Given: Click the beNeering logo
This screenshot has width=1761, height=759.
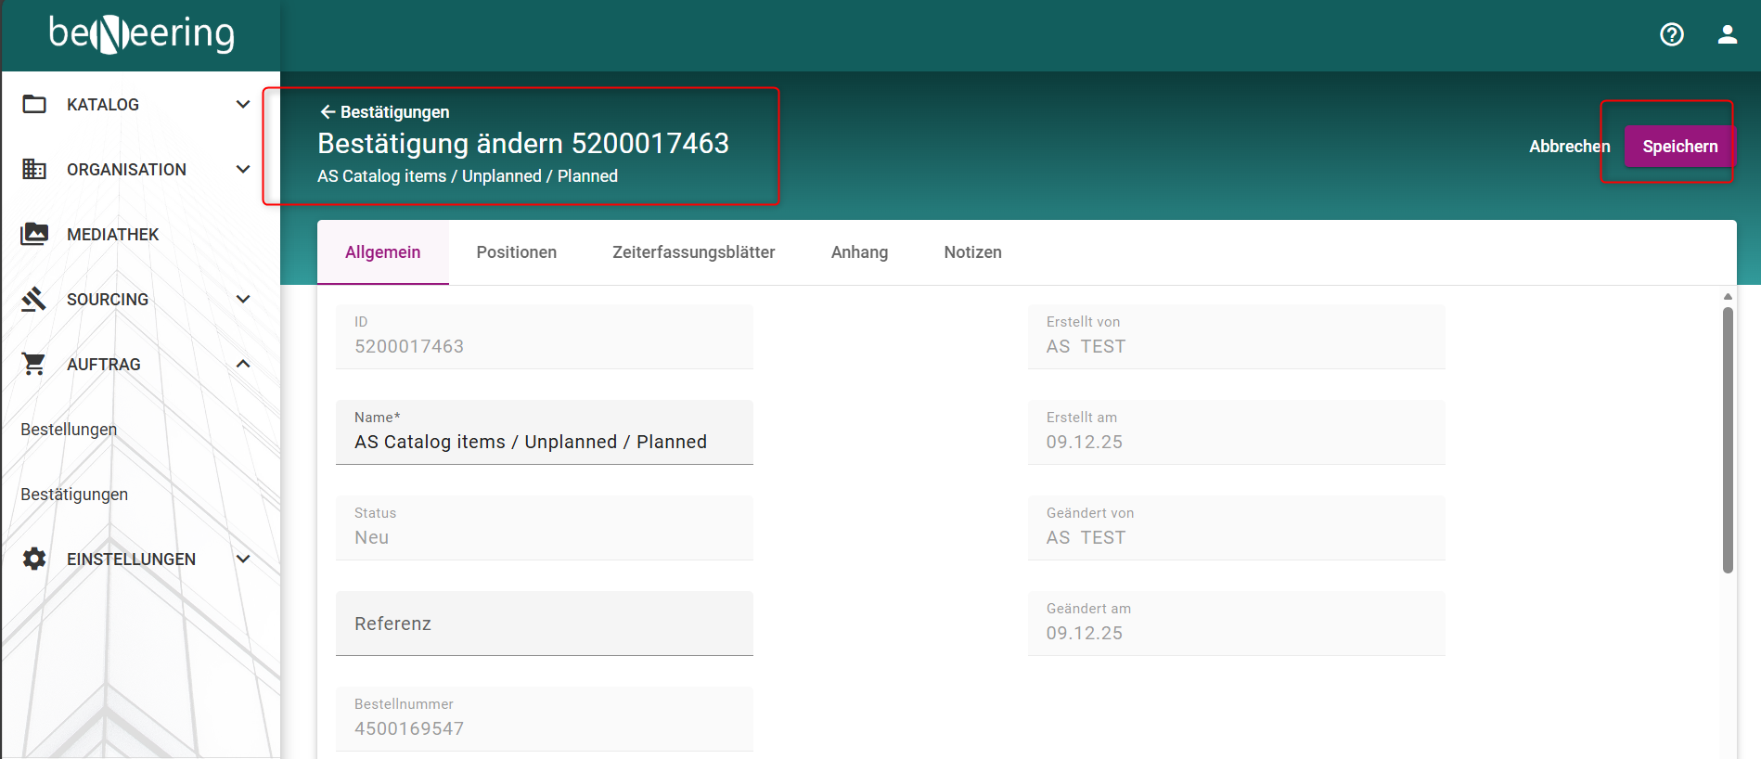Looking at the screenshot, I should (x=141, y=34).
